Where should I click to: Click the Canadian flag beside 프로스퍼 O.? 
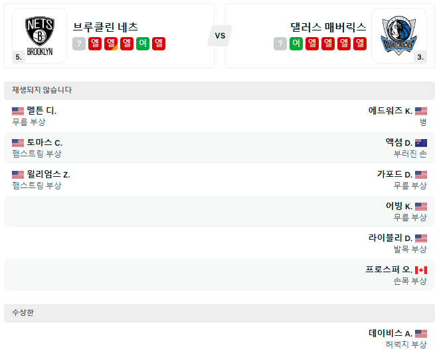(421, 270)
